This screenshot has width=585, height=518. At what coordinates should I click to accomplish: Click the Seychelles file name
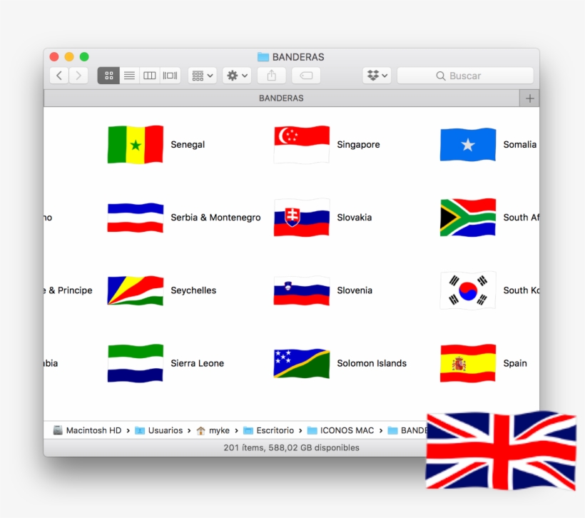tap(193, 290)
